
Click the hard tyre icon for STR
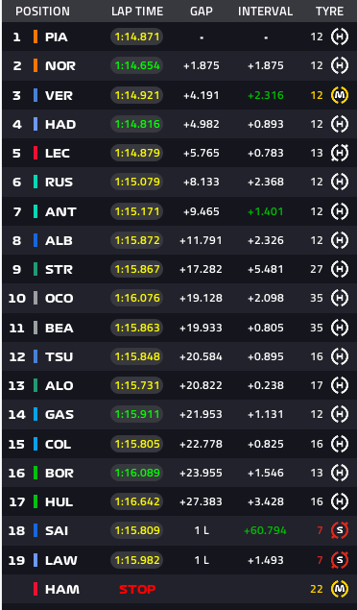(x=340, y=269)
